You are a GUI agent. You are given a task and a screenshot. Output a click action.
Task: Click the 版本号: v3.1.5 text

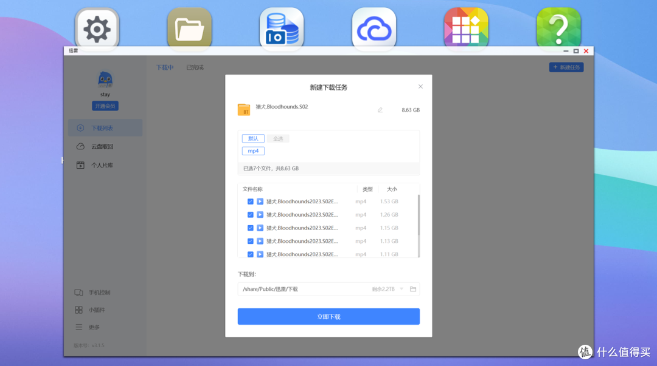pyautogui.click(x=89, y=345)
